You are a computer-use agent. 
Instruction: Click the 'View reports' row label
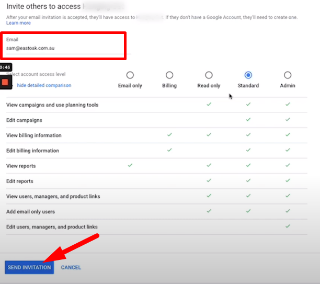point(21,166)
